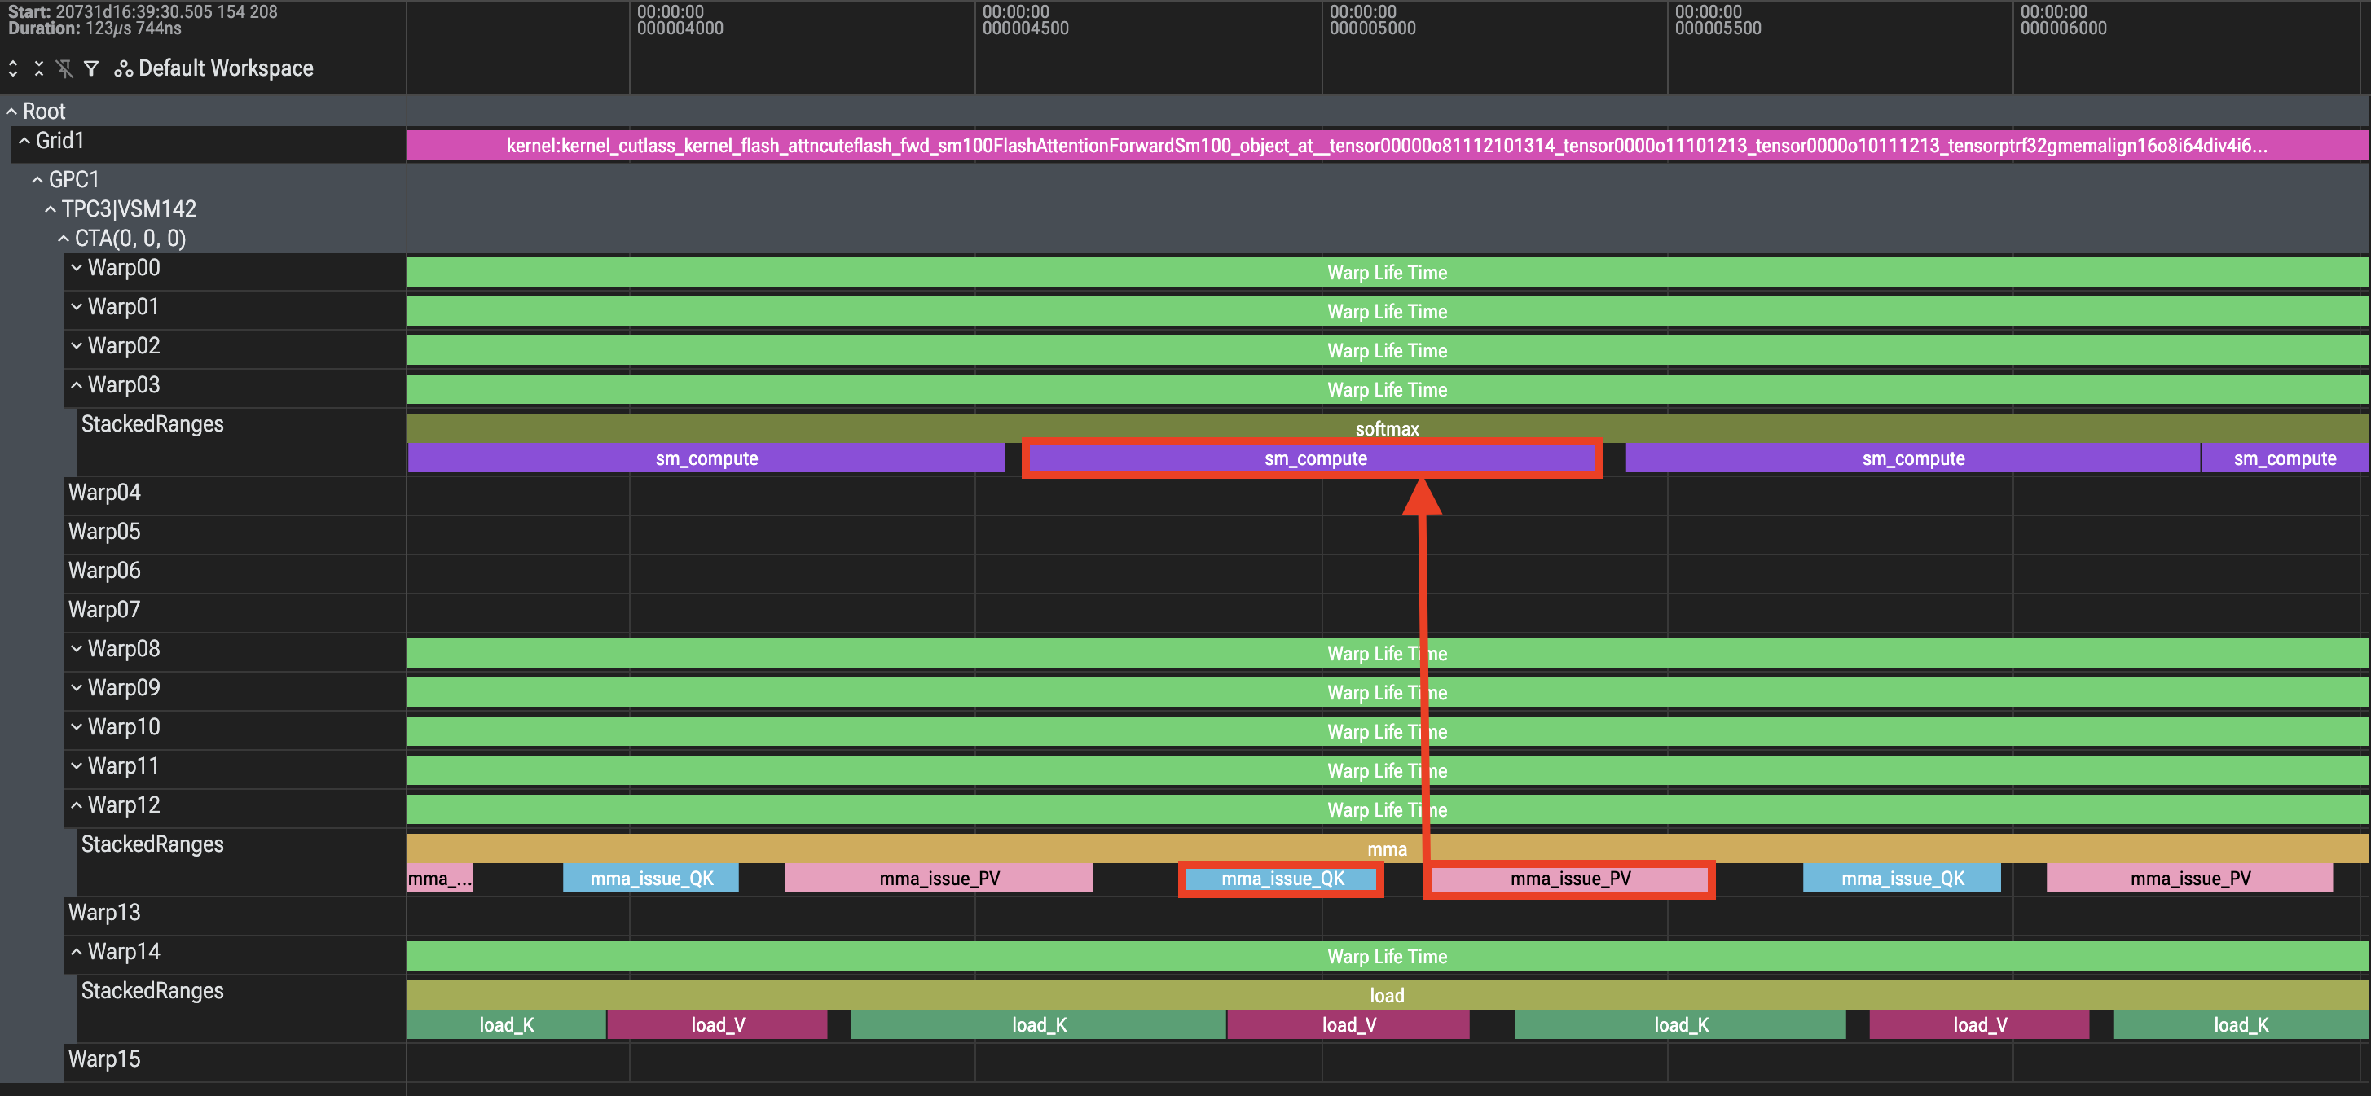Expand the Warp01 track
This screenshot has width=2371, height=1096.
(77, 306)
